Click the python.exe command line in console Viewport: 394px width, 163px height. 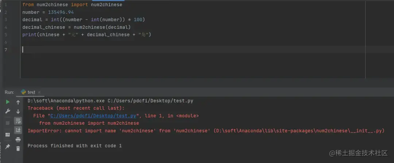(x=110, y=101)
